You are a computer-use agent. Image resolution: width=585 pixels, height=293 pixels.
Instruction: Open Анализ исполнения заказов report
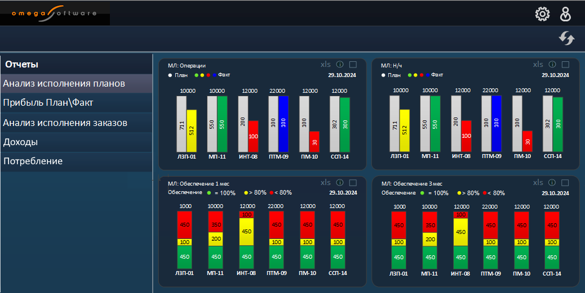(x=76, y=123)
